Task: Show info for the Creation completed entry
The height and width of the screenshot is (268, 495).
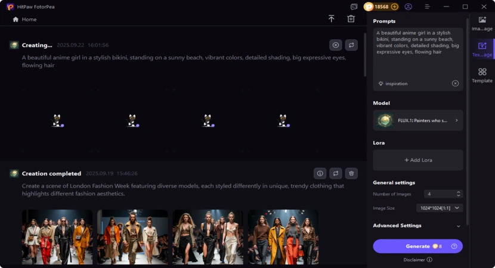Action: (x=320, y=173)
